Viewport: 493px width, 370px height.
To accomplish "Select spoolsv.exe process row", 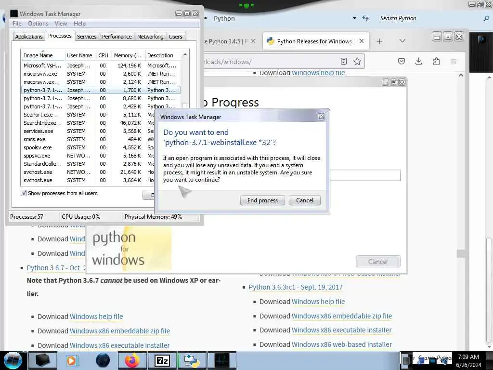I will [x=88, y=147].
